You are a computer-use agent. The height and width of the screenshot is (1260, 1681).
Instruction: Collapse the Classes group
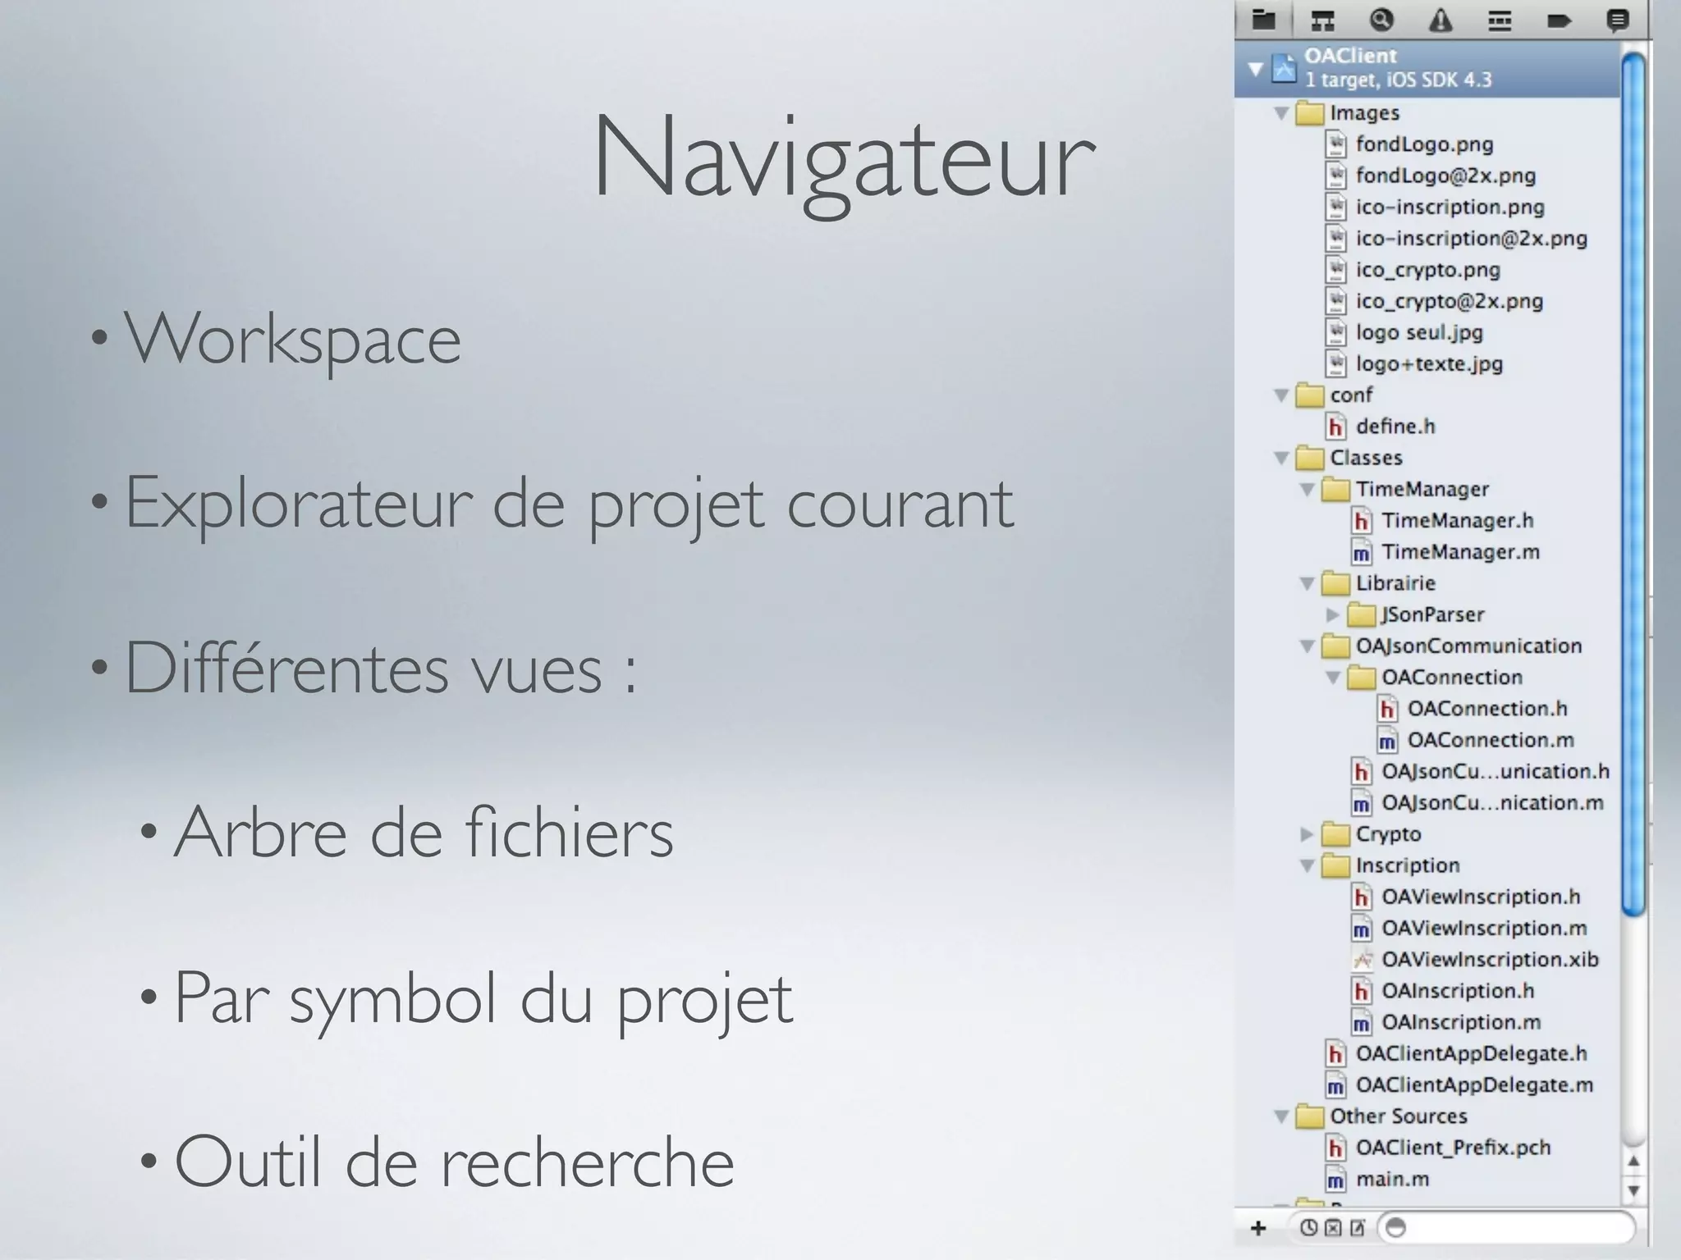[1280, 458]
